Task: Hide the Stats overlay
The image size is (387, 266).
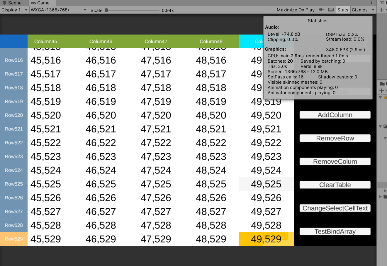Action: point(343,10)
